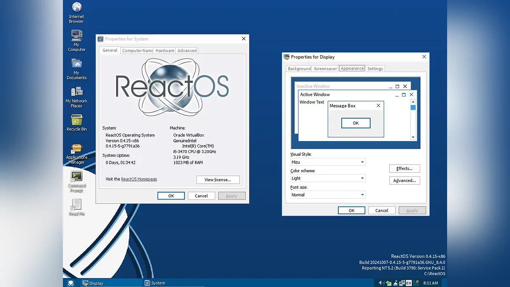Click the EN keyboard language indicator

point(408,283)
